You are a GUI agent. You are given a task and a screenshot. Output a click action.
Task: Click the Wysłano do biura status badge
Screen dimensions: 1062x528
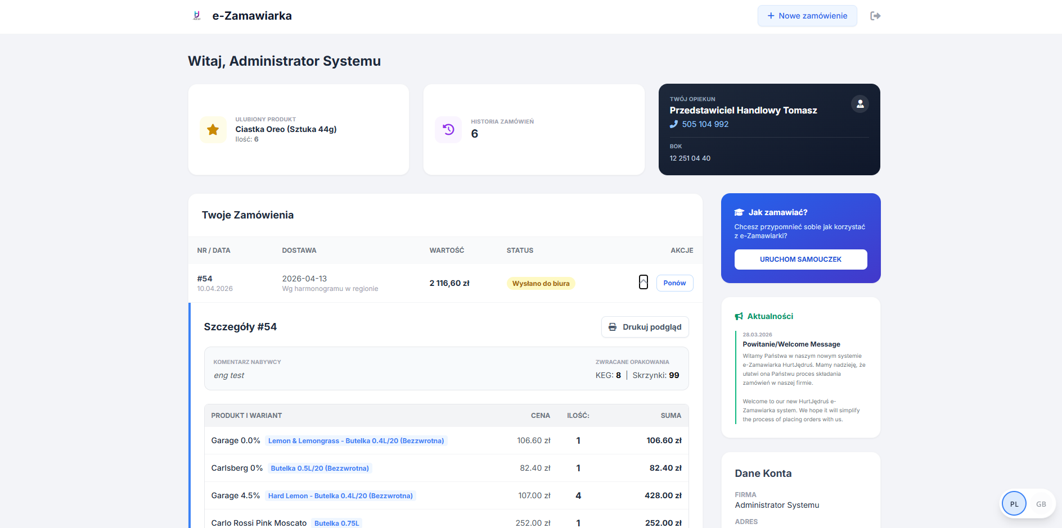pos(541,284)
